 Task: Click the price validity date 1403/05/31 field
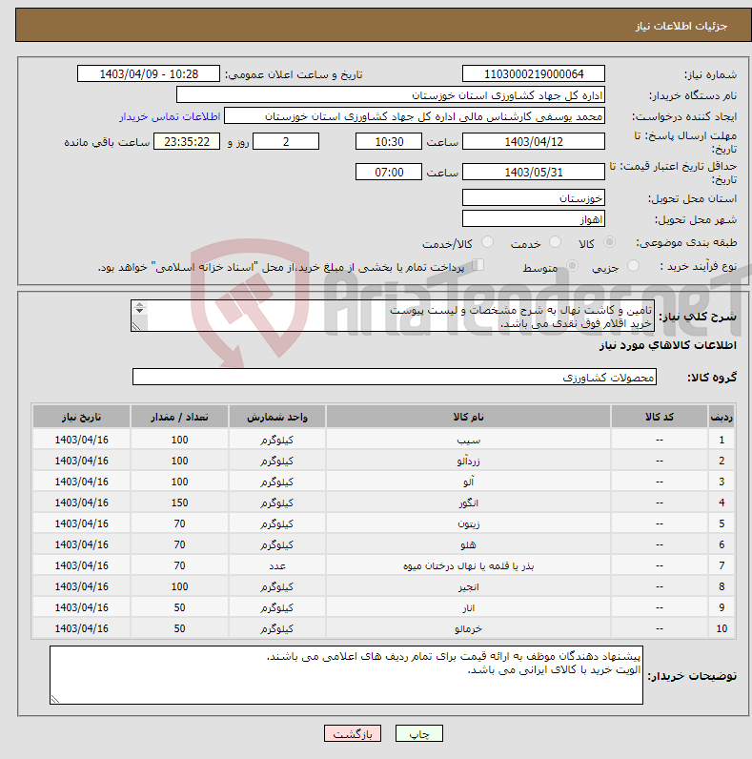[534, 172]
